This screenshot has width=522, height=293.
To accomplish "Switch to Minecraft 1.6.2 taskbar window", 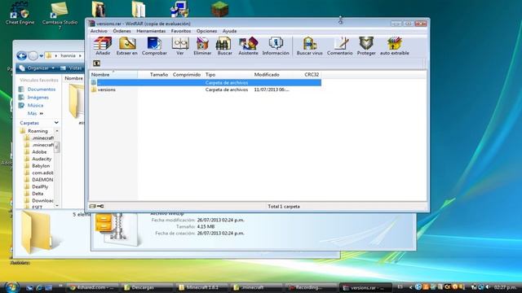I will coord(201,287).
